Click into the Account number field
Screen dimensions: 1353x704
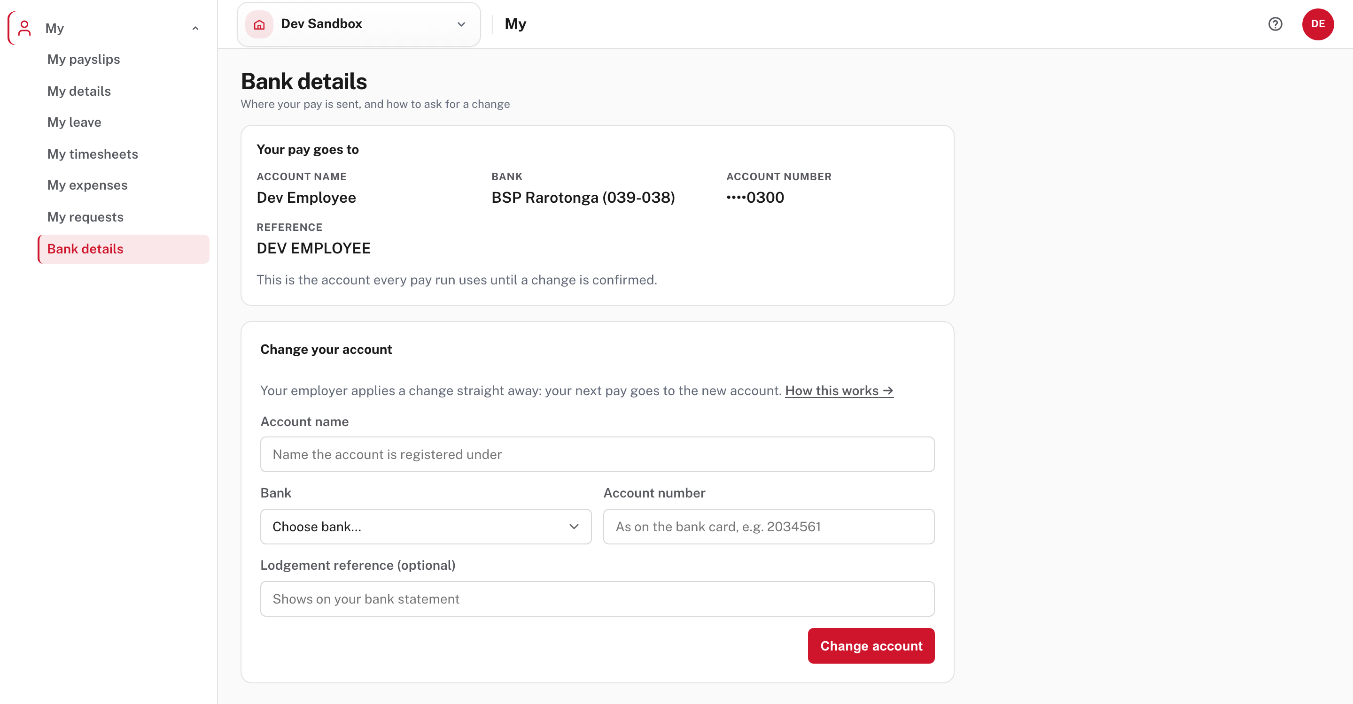coord(769,526)
